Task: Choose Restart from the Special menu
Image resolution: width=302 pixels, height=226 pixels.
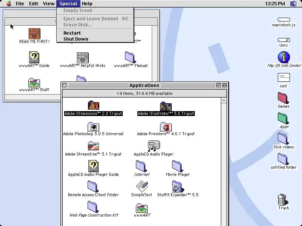Action: (95, 33)
